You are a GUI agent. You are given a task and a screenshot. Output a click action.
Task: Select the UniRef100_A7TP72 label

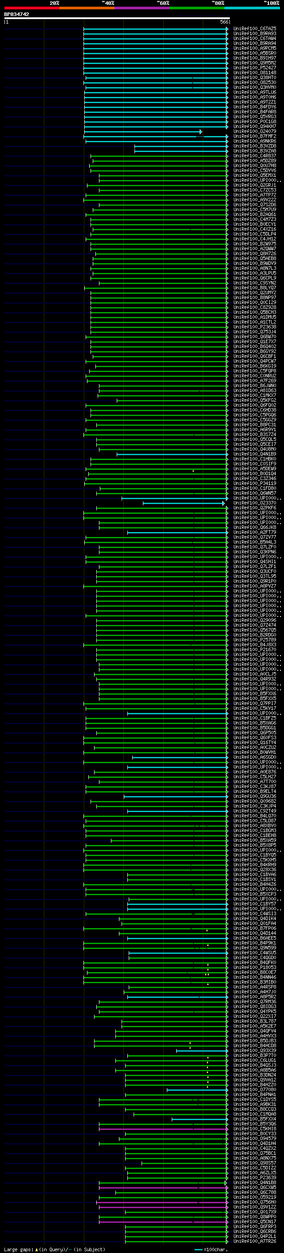point(254,195)
